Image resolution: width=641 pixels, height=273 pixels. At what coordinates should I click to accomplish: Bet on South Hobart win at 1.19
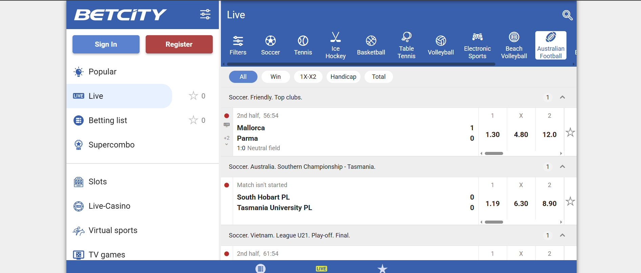493,204
